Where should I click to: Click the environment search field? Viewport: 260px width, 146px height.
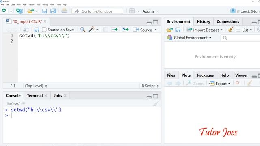click(x=240, y=38)
